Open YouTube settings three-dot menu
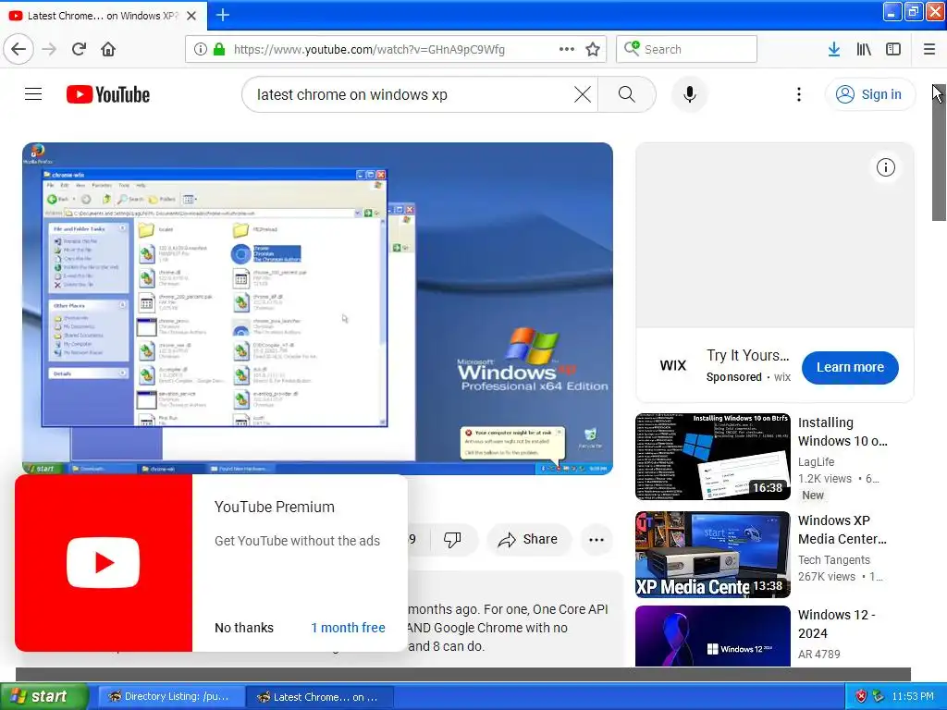The width and height of the screenshot is (947, 710). point(799,94)
